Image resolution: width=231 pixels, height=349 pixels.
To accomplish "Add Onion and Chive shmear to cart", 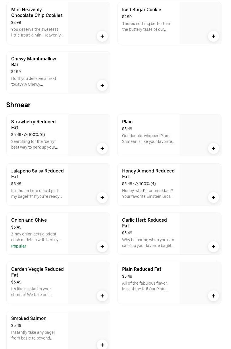I will tap(102, 247).
